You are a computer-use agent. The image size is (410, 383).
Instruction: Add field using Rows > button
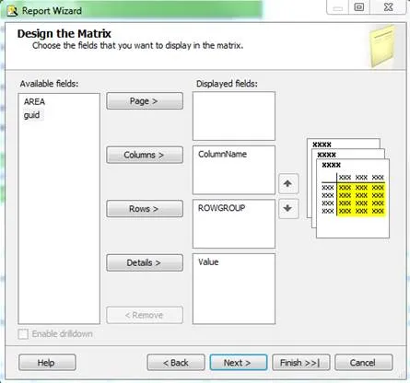tap(145, 209)
